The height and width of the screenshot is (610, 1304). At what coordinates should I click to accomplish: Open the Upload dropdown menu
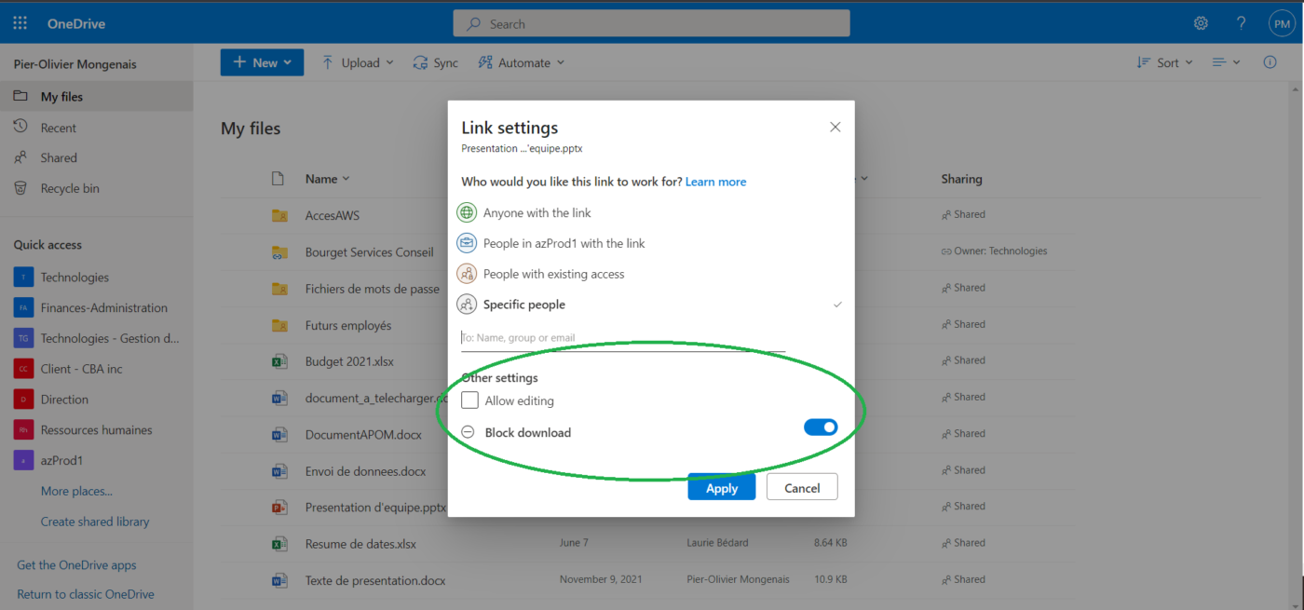[358, 62]
